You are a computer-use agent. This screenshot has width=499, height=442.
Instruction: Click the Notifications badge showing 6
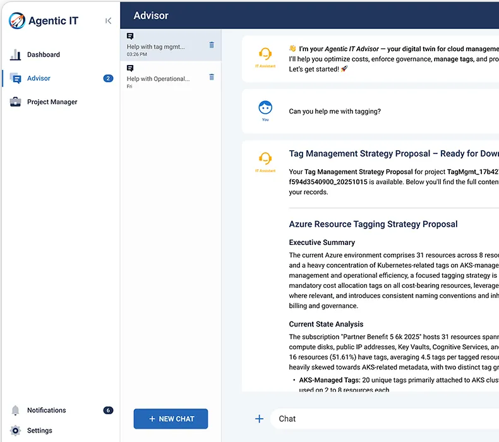tap(108, 410)
